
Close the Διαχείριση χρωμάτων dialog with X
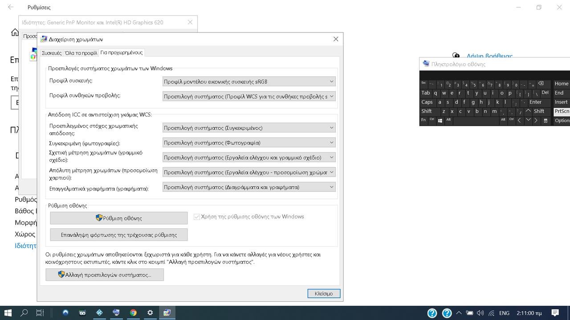(336, 39)
